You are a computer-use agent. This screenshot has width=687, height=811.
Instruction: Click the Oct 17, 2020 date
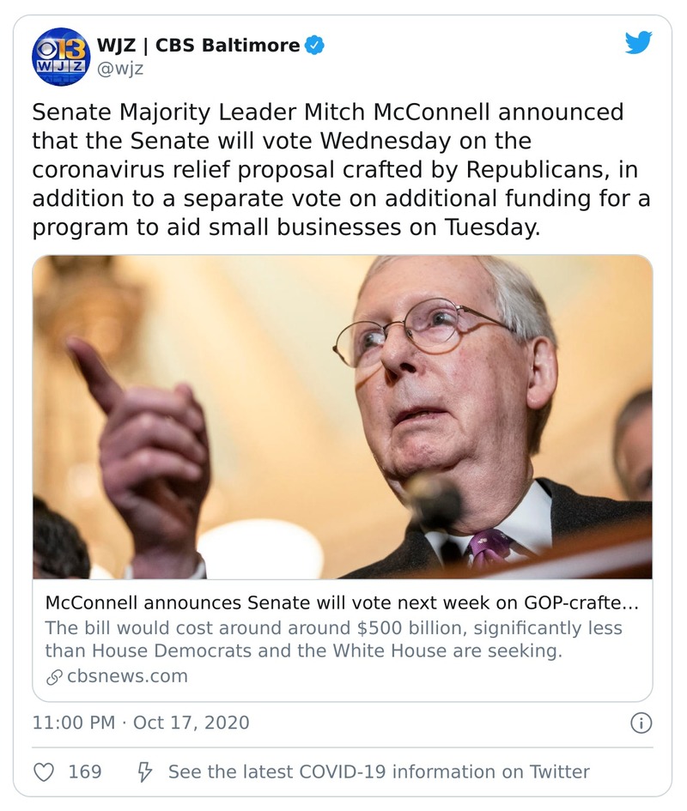point(191,723)
